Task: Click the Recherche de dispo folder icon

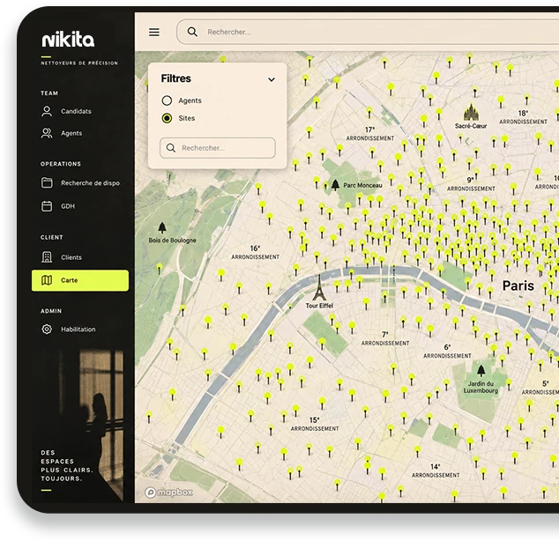Action: [x=47, y=182]
